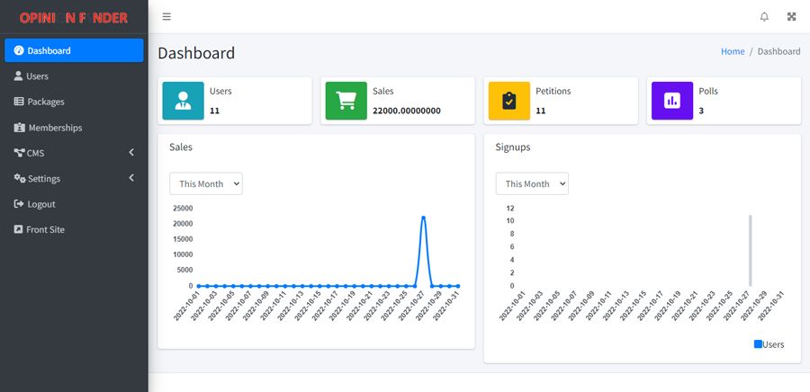The image size is (810, 392).
Task: Click the 12 y-axis label on Signups chart
Action: coord(510,209)
